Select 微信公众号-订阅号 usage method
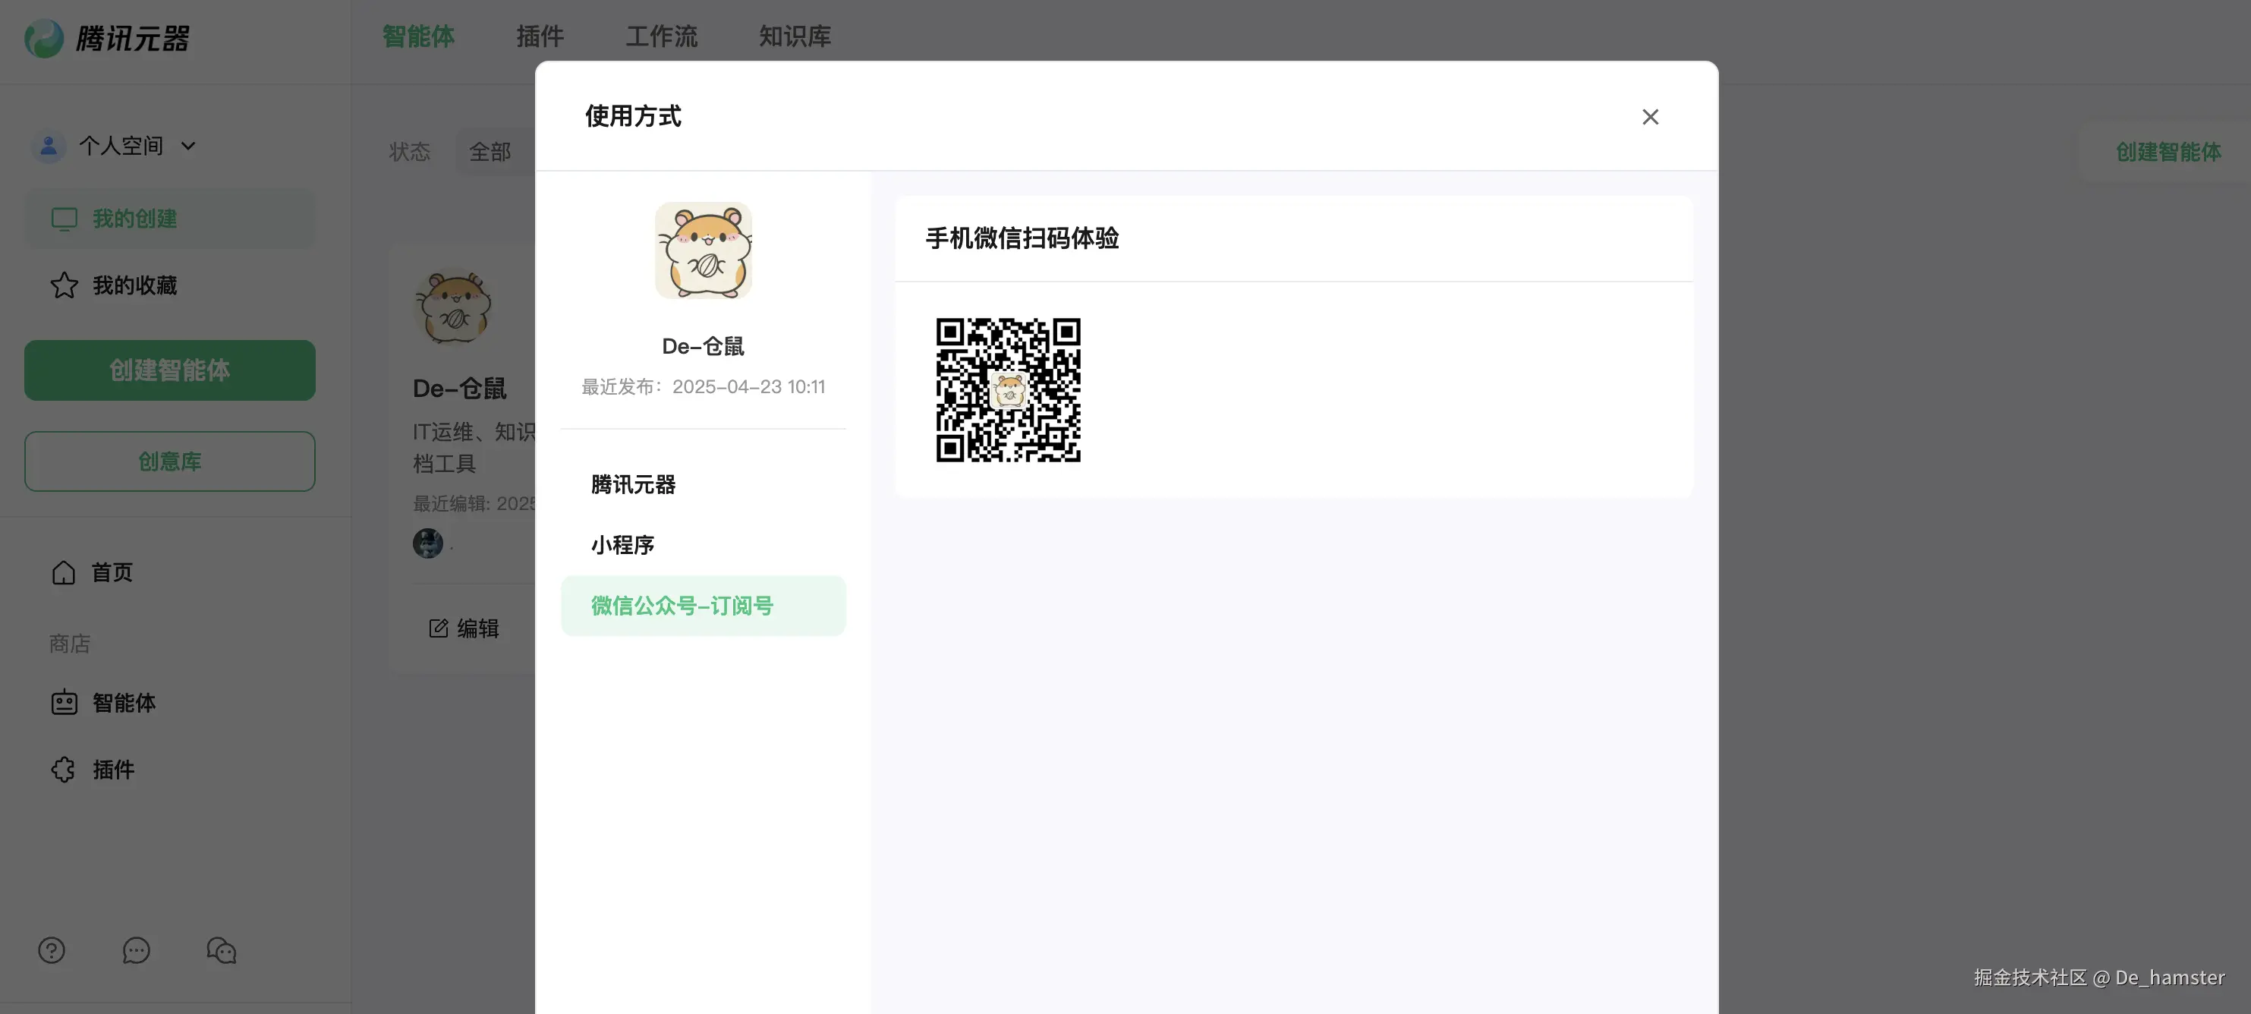Screen dimensions: 2251x1014 [704, 606]
